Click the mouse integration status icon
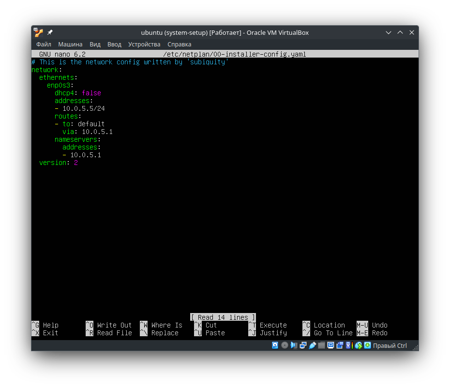Screen dimensions: 450x388 tap(359, 345)
